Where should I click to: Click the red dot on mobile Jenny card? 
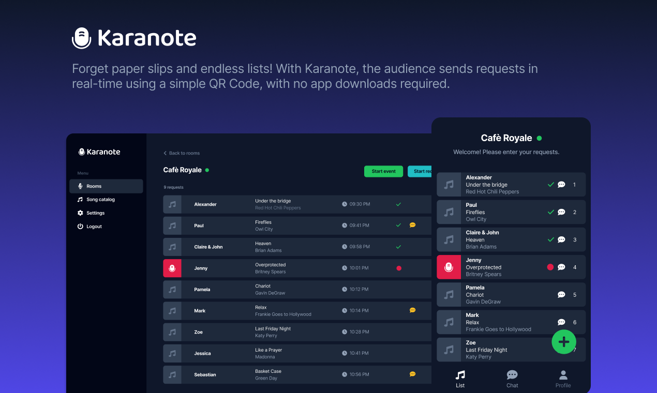point(550,267)
